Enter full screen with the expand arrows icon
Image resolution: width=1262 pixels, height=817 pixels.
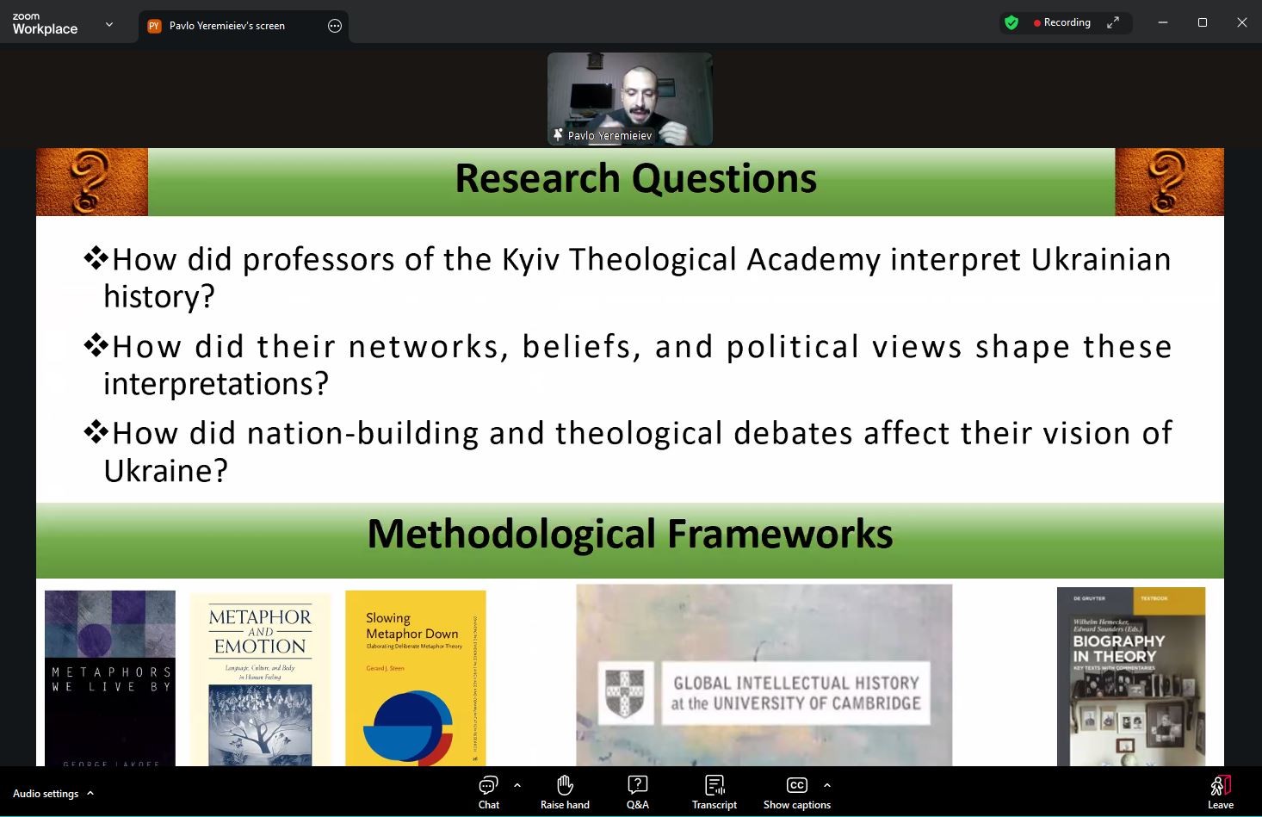[x=1113, y=23]
